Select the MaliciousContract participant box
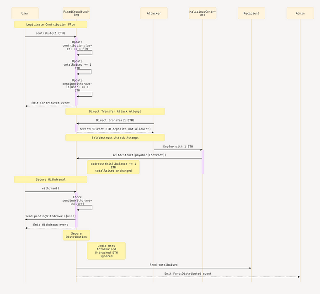Screen dimensions: 320x294 [203, 13]
